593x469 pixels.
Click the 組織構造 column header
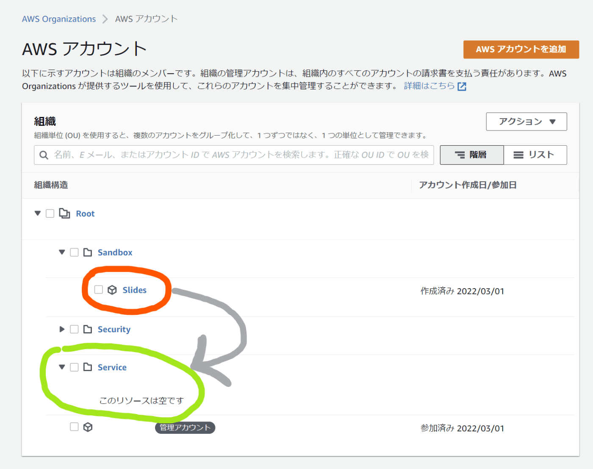pyautogui.click(x=51, y=185)
